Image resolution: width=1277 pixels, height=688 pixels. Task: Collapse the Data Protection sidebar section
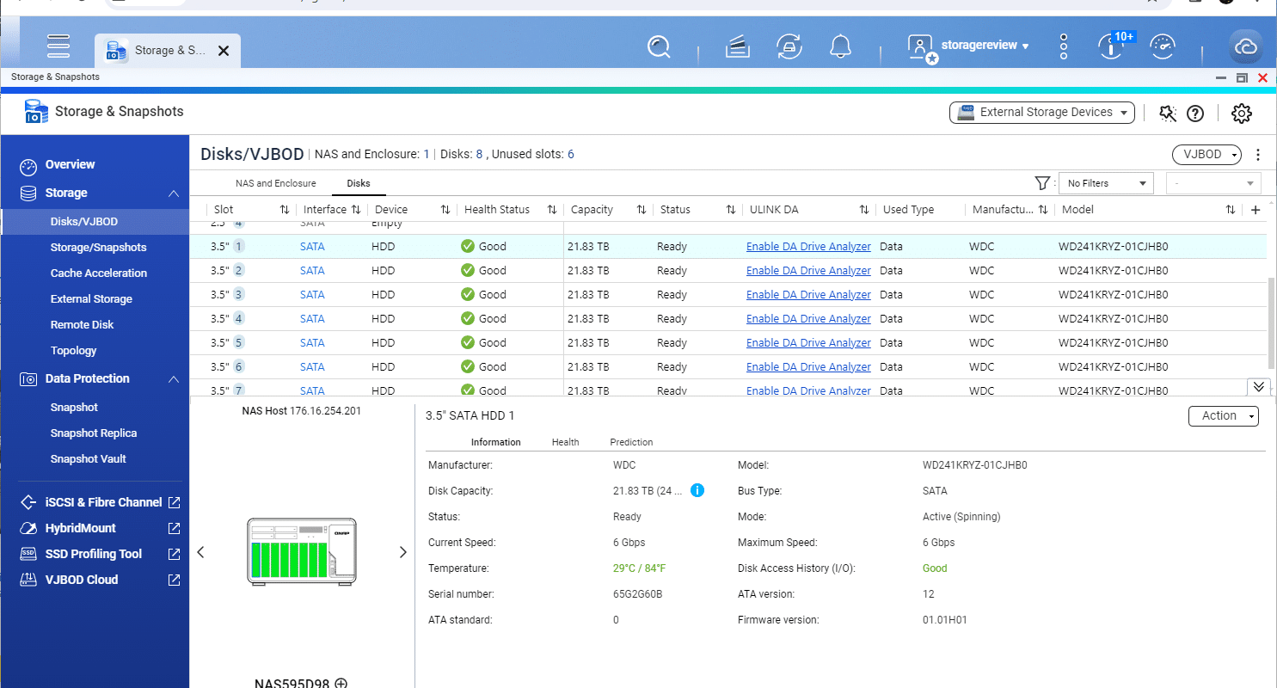[174, 379]
